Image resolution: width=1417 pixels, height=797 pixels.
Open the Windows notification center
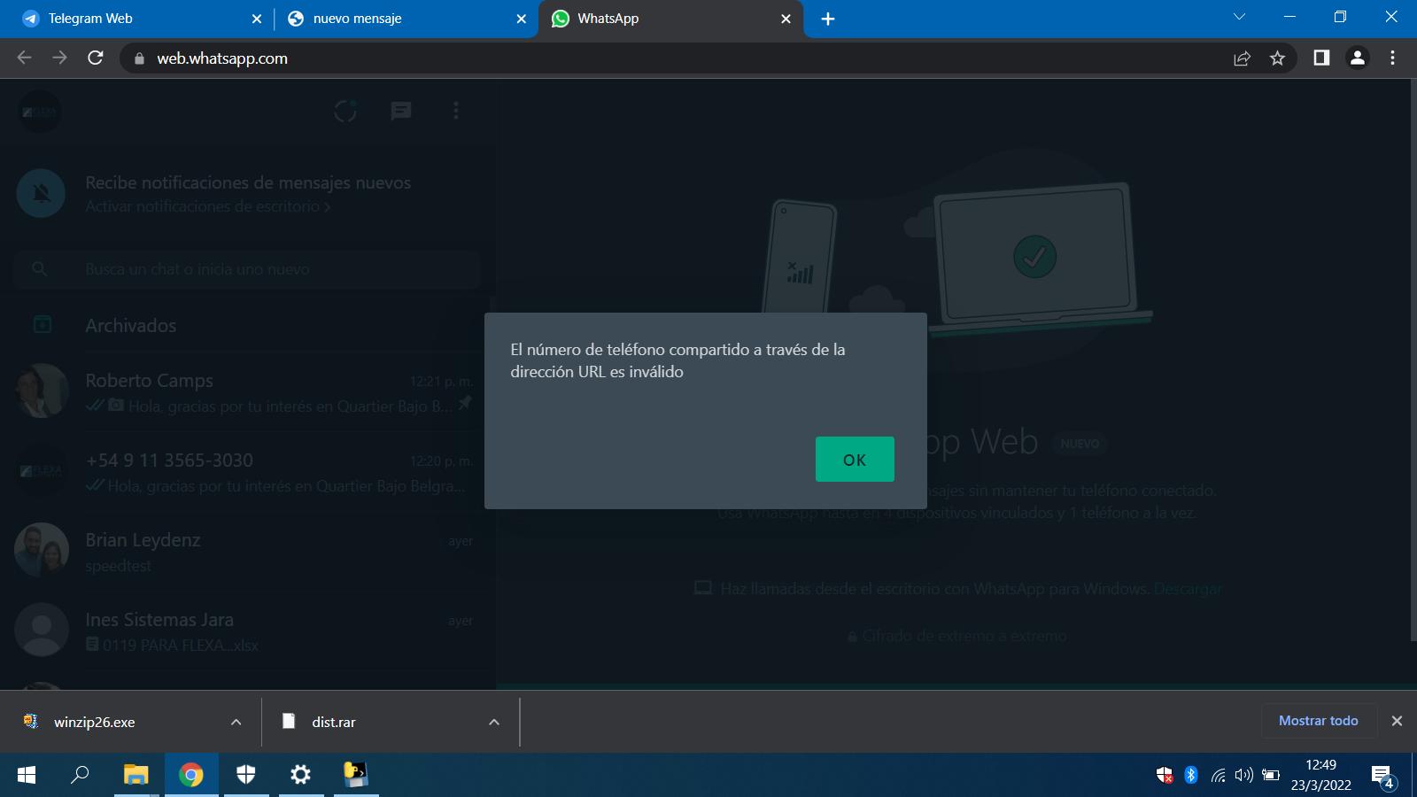[x=1383, y=777]
